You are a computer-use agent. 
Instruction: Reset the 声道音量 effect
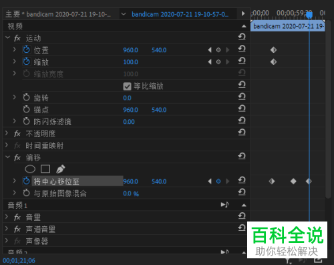pyautogui.click(x=242, y=228)
